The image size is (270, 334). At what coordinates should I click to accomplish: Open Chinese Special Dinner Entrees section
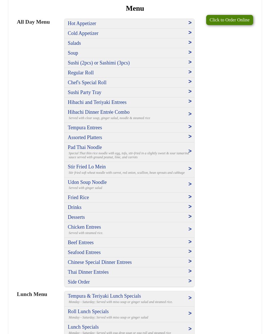pos(100,262)
